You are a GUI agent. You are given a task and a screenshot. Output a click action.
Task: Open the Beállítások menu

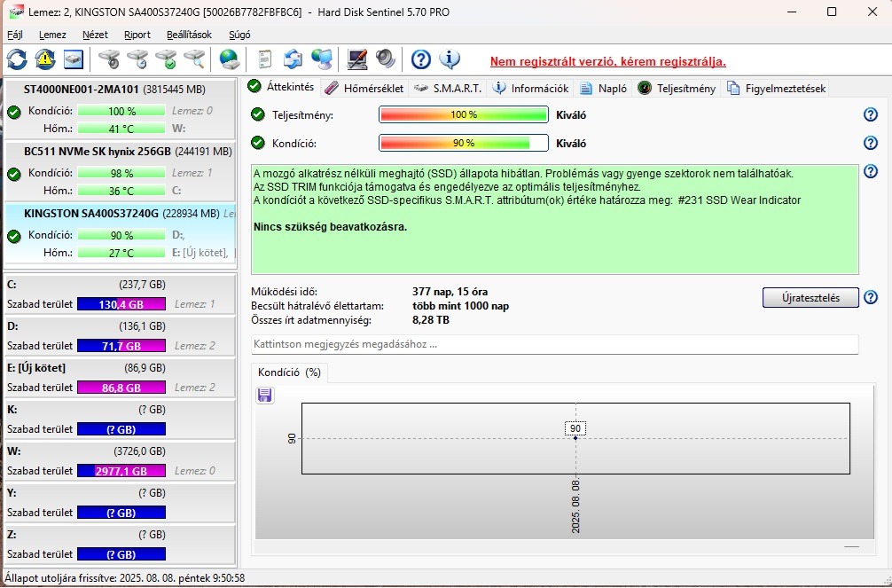coord(189,35)
